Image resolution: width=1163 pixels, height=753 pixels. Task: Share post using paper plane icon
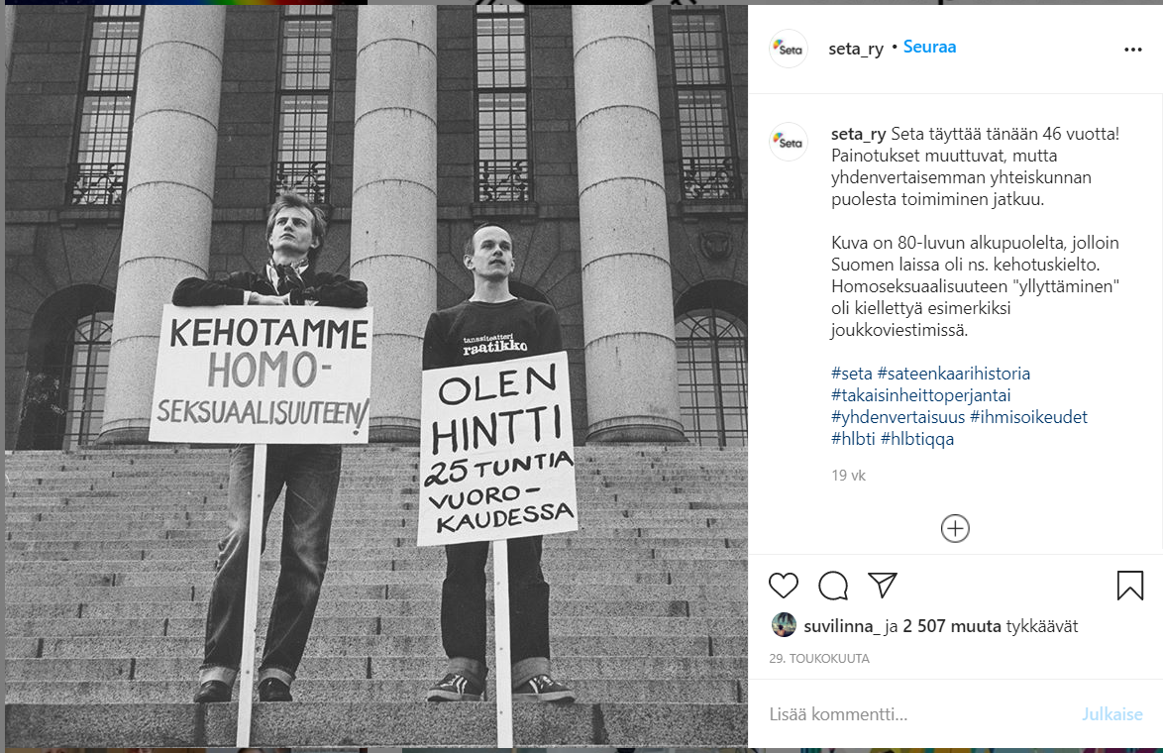[x=883, y=585]
